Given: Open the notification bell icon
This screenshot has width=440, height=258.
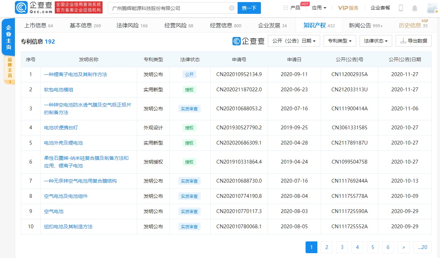Looking at the screenshot, I should (414, 7).
